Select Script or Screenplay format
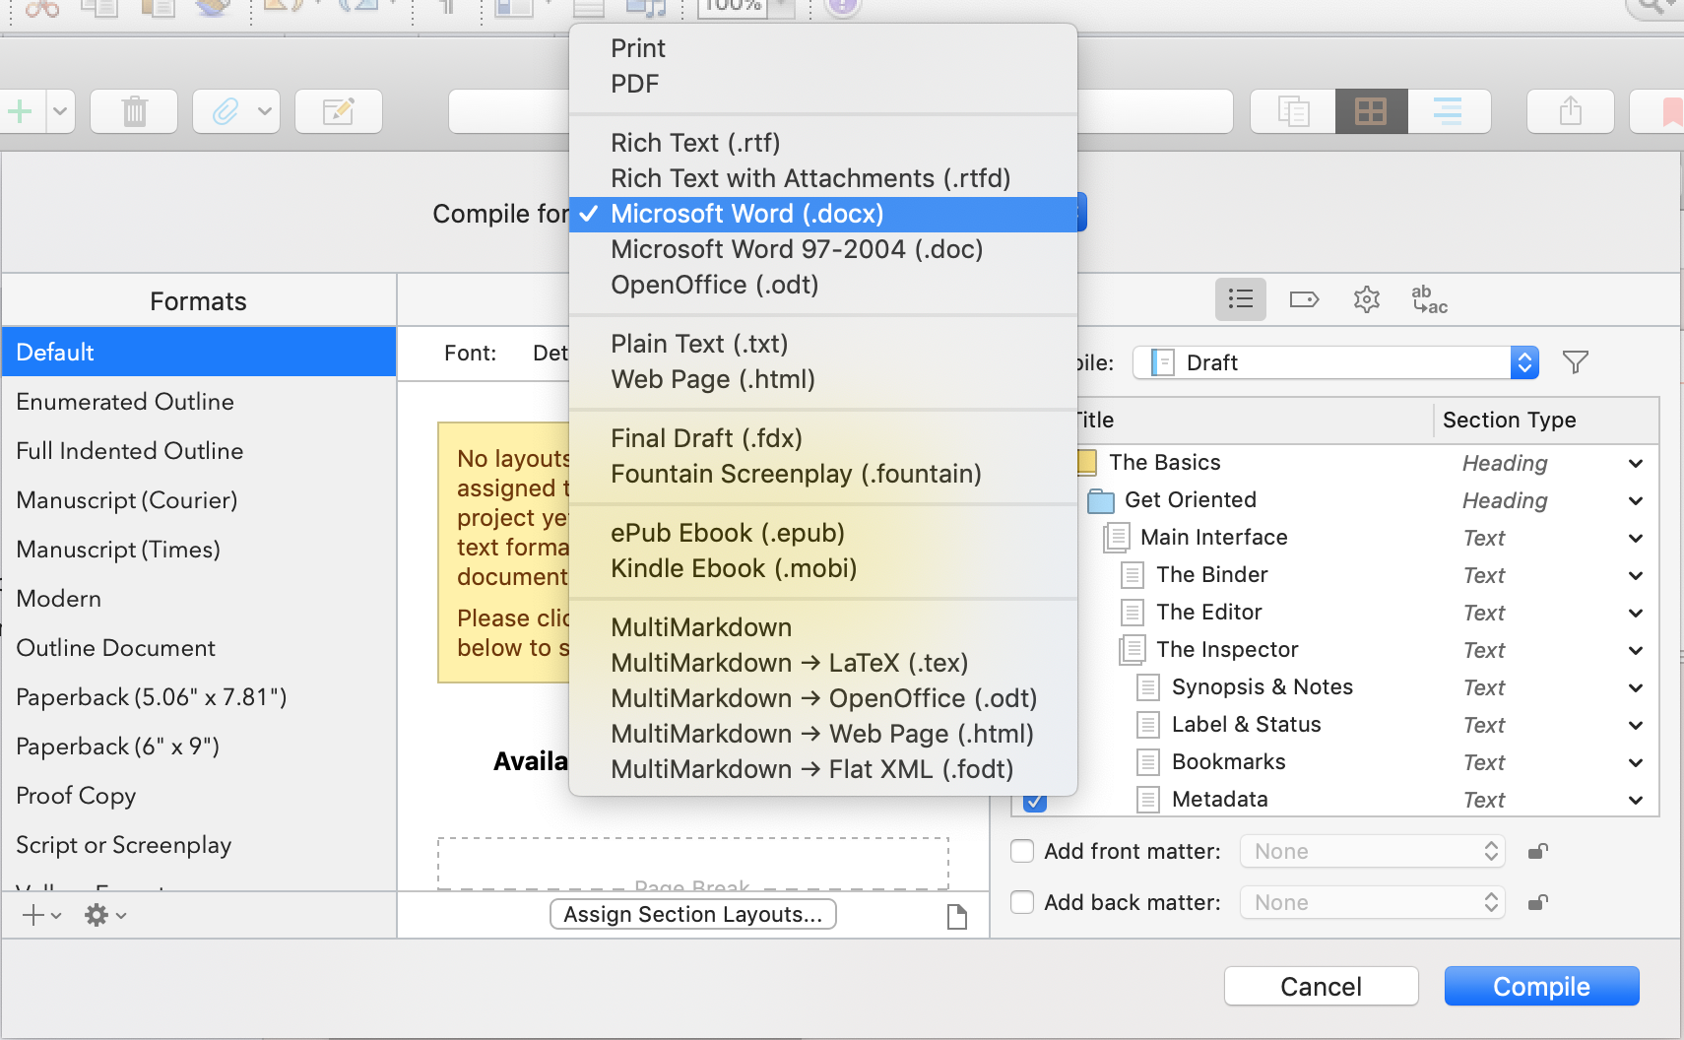The height and width of the screenshot is (1040, 1684). point(199,844)
